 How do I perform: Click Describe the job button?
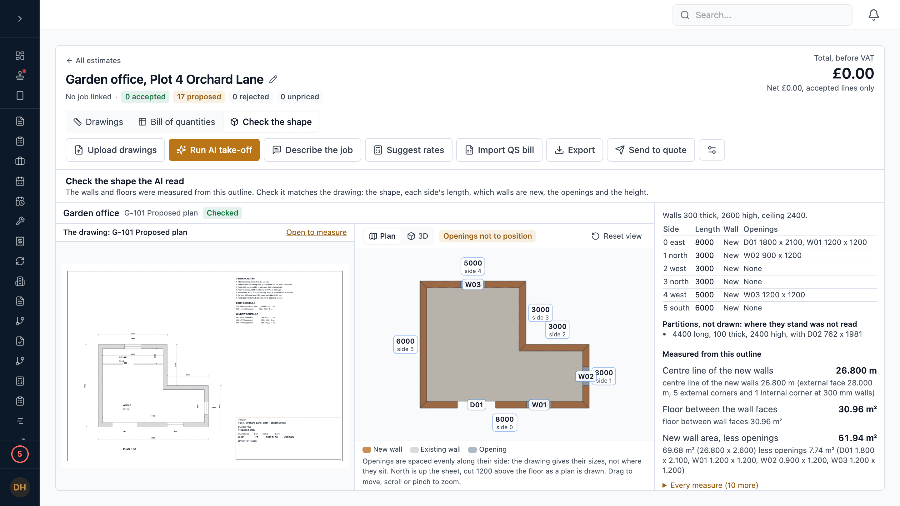312,150
